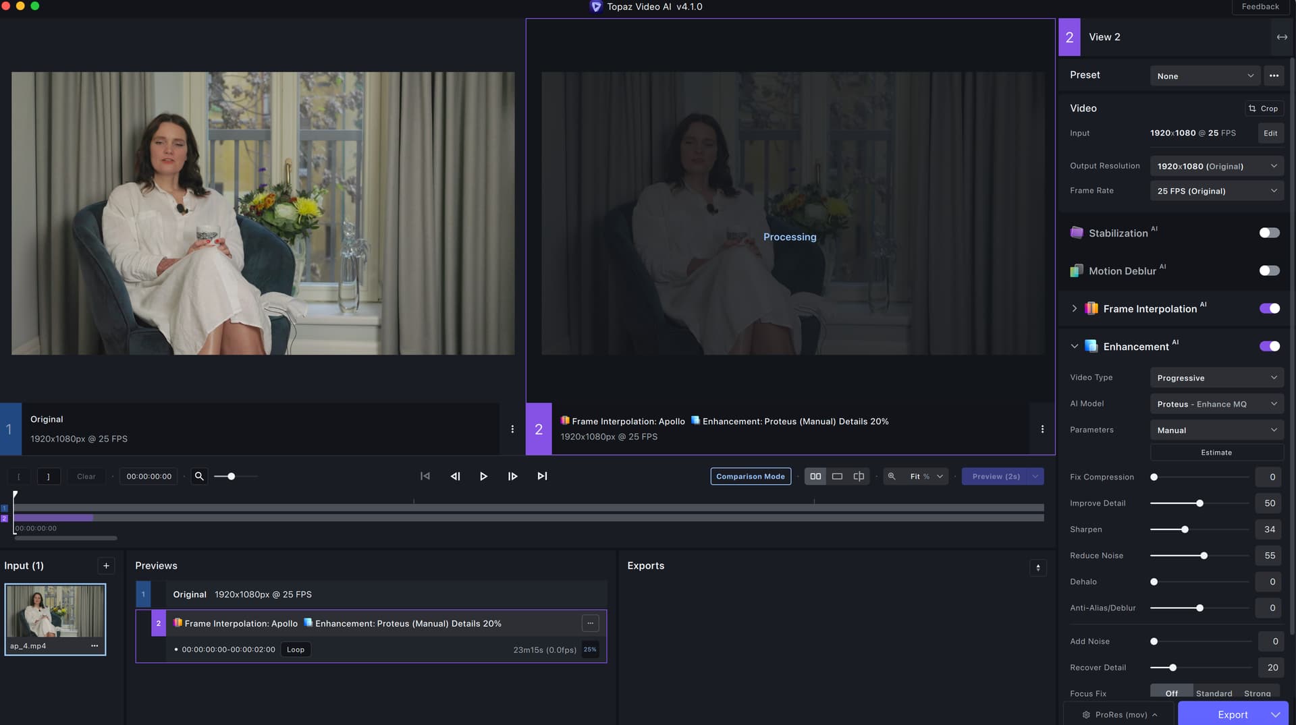Viewport: 1296px width, 725px height.
Task: Open the AI Model dropdown
Action: pos(1216,404)
